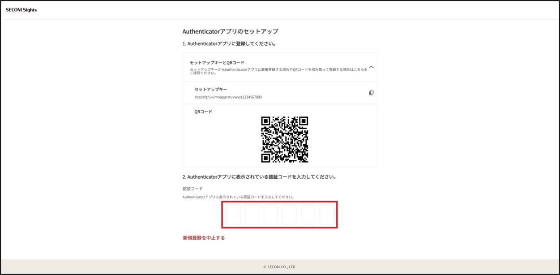This screenshot has width=560, height=275.
Task: Collapse the セットアップキーとQRコード section
Action: [371, 67]
